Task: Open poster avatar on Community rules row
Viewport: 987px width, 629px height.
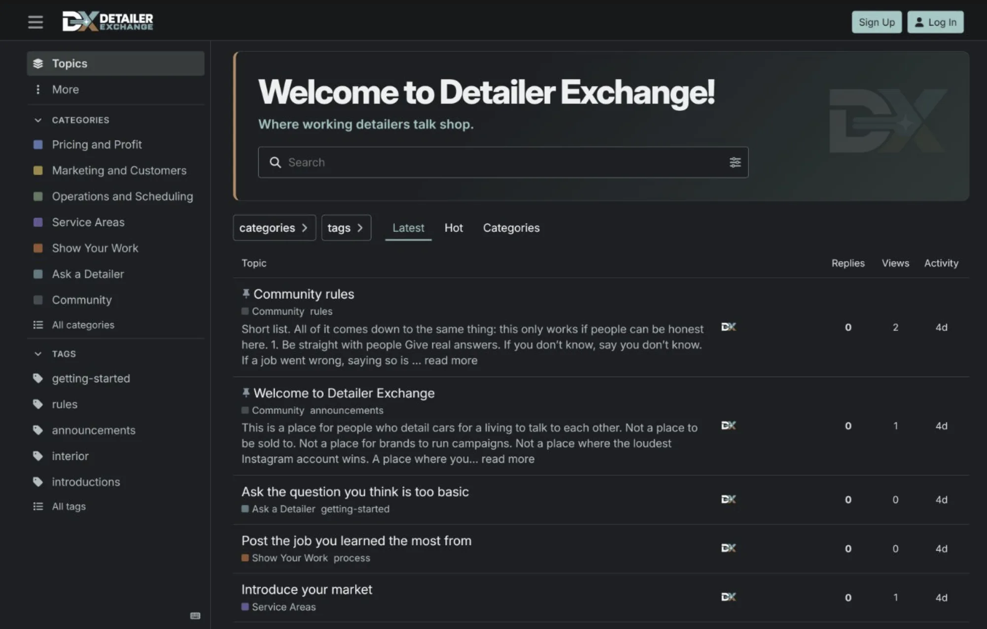Action: (x=729, y=327)
